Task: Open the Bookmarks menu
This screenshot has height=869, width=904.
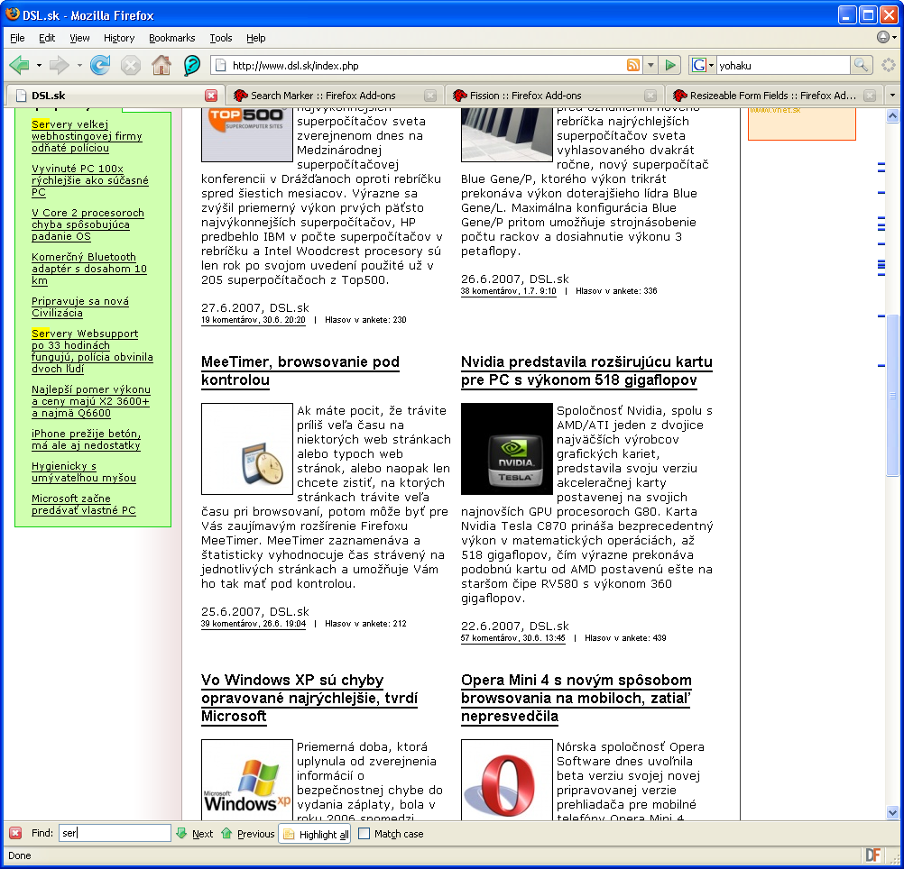Action: coord(171,38)
